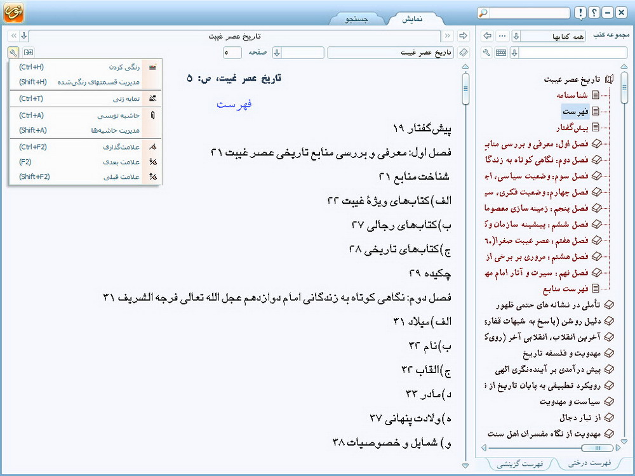Open سیاست و مهدویت book in tree

point(570,402)
